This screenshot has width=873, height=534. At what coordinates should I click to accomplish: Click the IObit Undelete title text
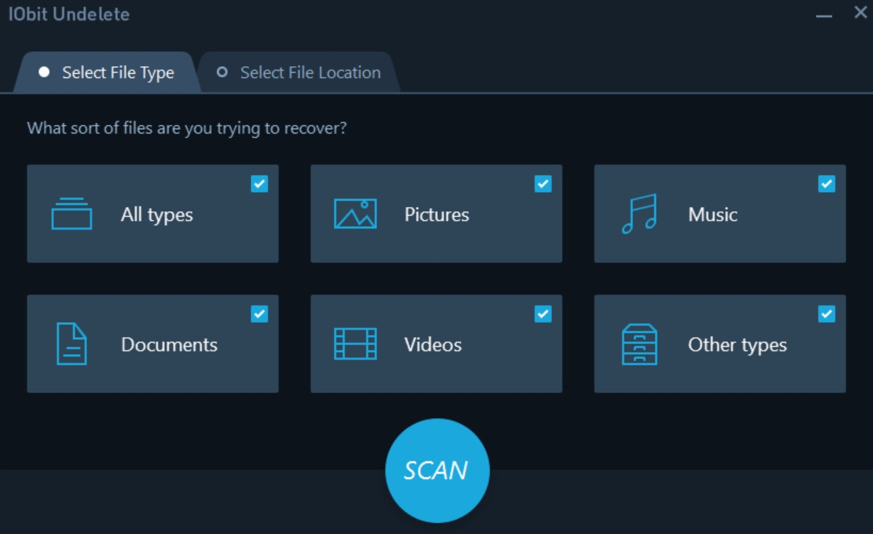click(x=69, y=14)
